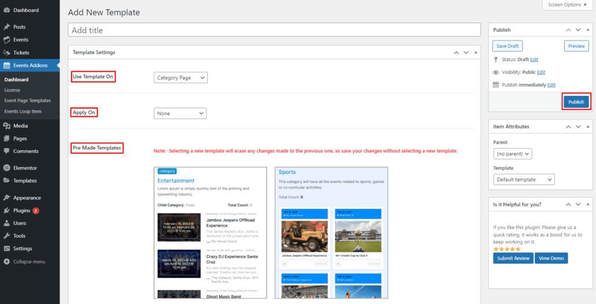This screenshot has width=596, height=304.
Task: Click the Elementor icon in sidebar
Action: 6,168
